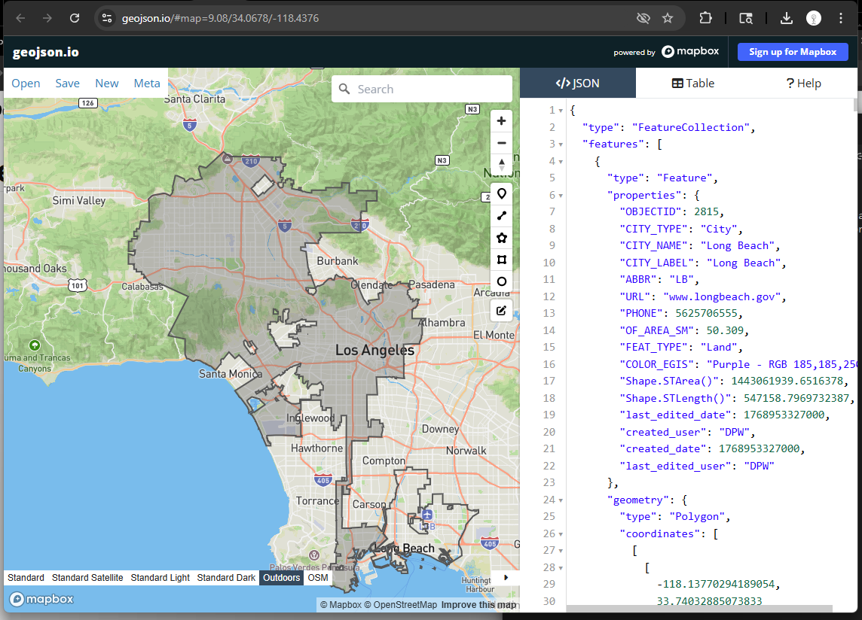Open the Save menu

point(67,84)
